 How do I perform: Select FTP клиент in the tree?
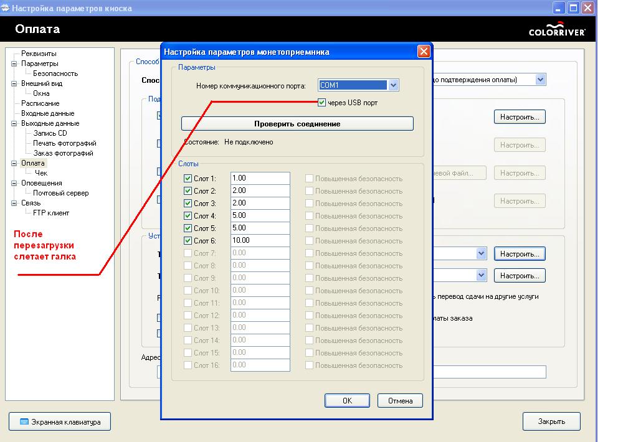click(51, 213)
